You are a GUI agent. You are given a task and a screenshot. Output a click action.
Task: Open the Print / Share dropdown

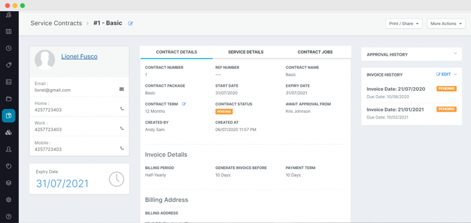point(403,23)
